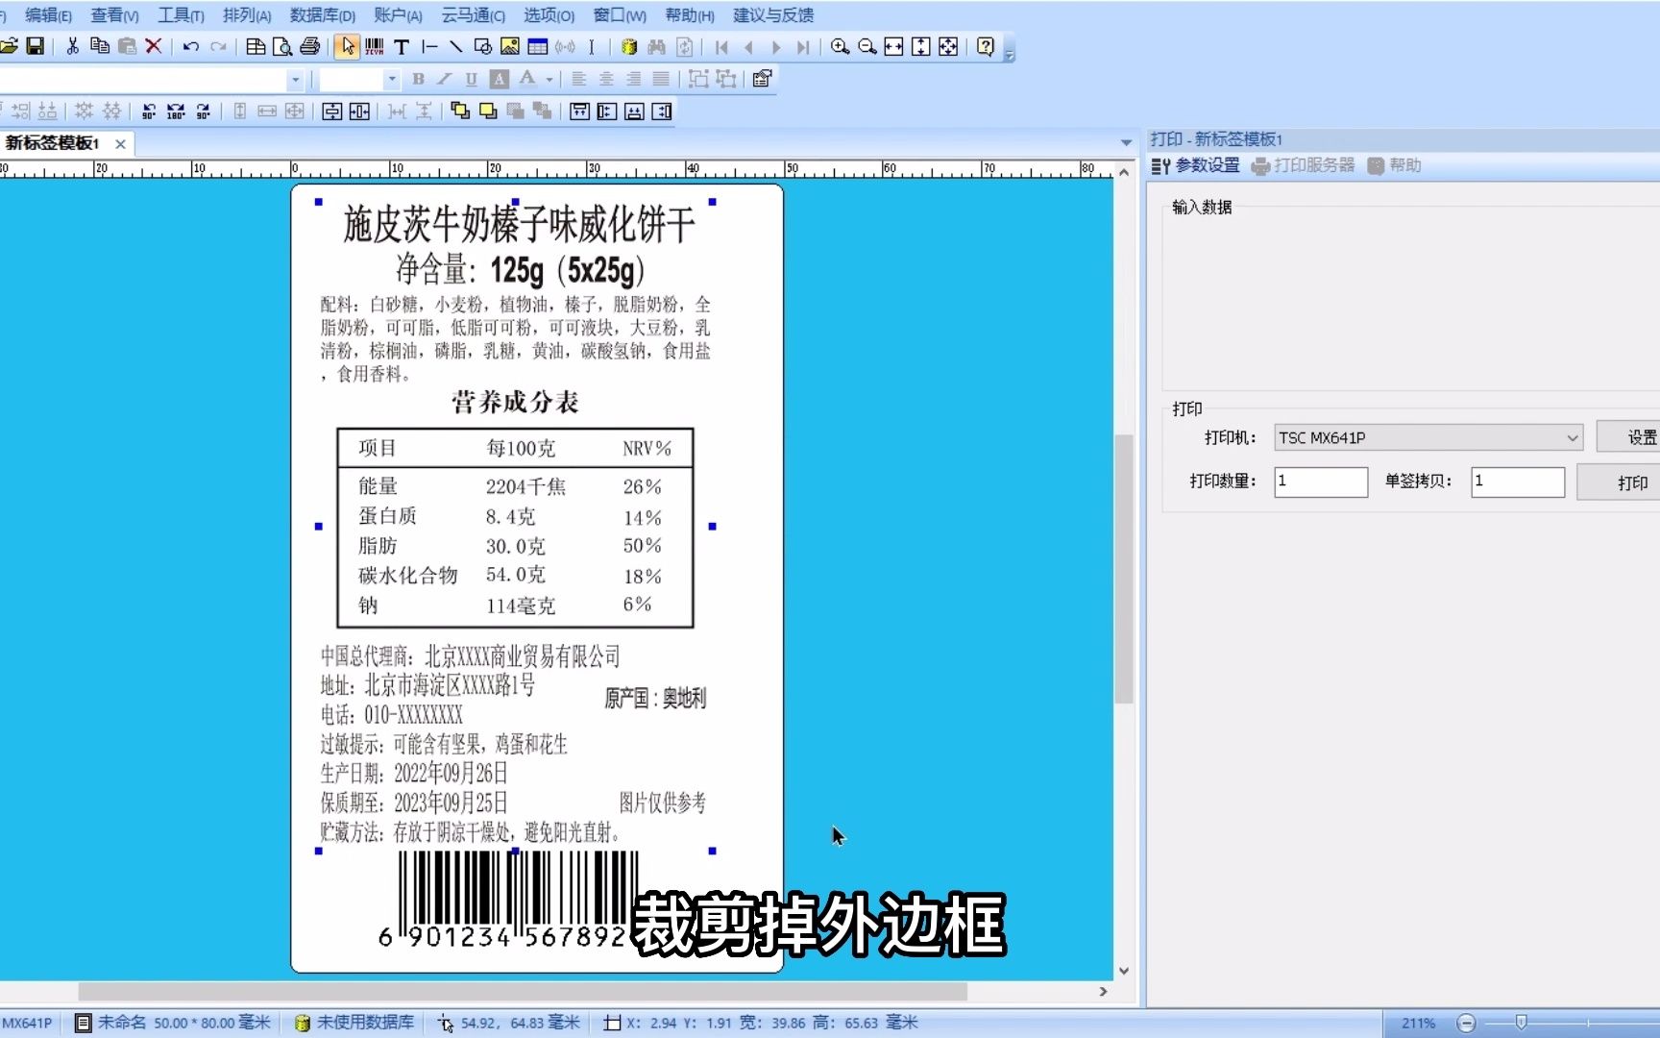Select the diagonal line drawing tool
This screenshot has height=1038, width=1660.
[455, 46]
